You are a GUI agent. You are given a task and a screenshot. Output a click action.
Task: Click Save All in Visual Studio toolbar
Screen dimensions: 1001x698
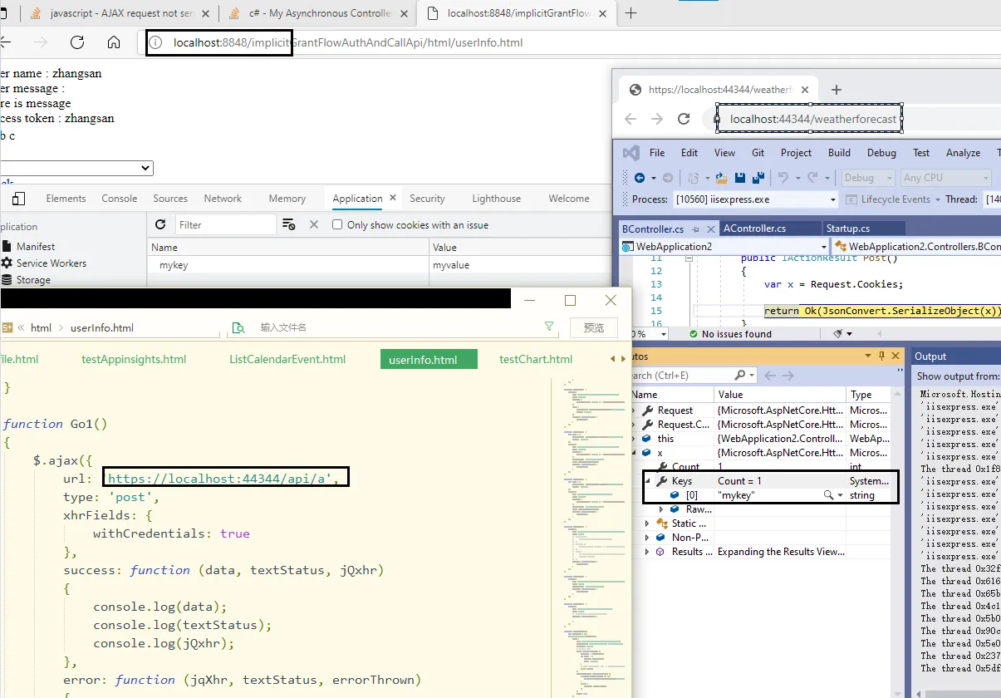point(758,178)
